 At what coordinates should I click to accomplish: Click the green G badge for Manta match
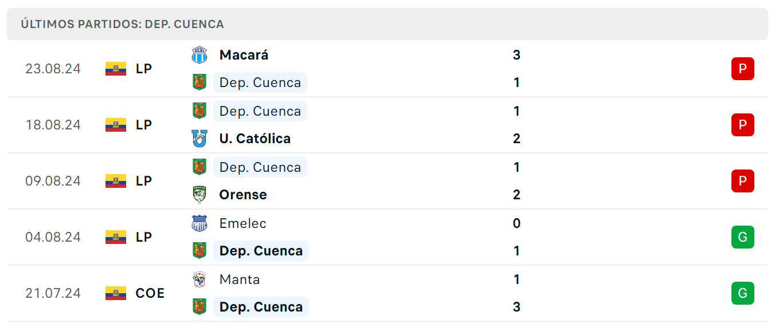(743, 293)
